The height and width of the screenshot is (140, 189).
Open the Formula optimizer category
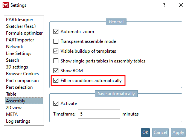coord(24,33)
